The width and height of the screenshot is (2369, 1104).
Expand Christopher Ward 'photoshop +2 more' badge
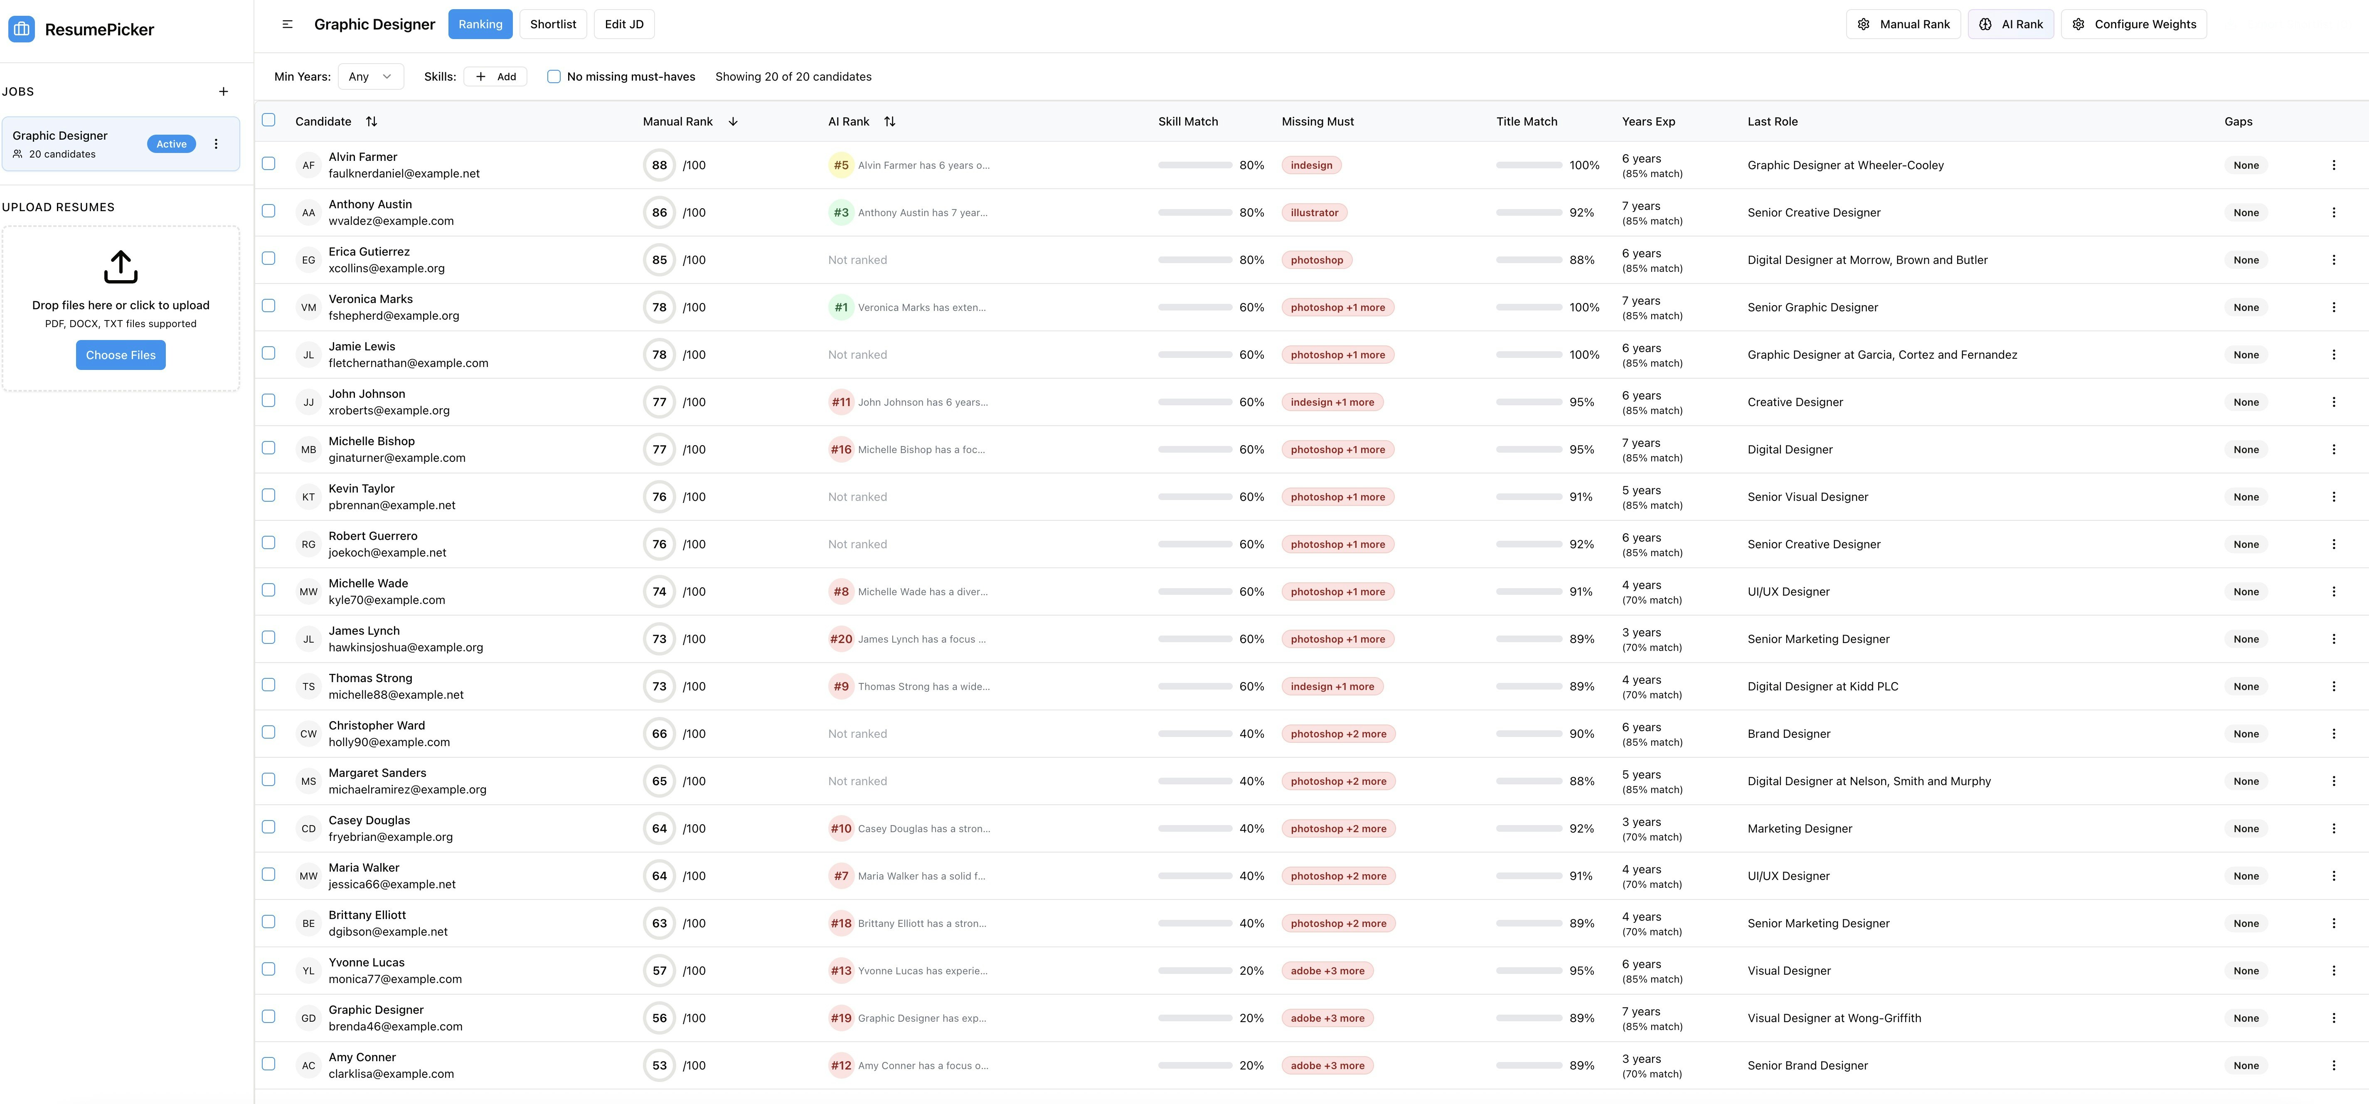pos(1338,734)
